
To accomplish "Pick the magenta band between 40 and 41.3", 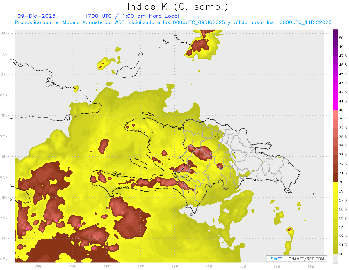I will coord(335,106).
